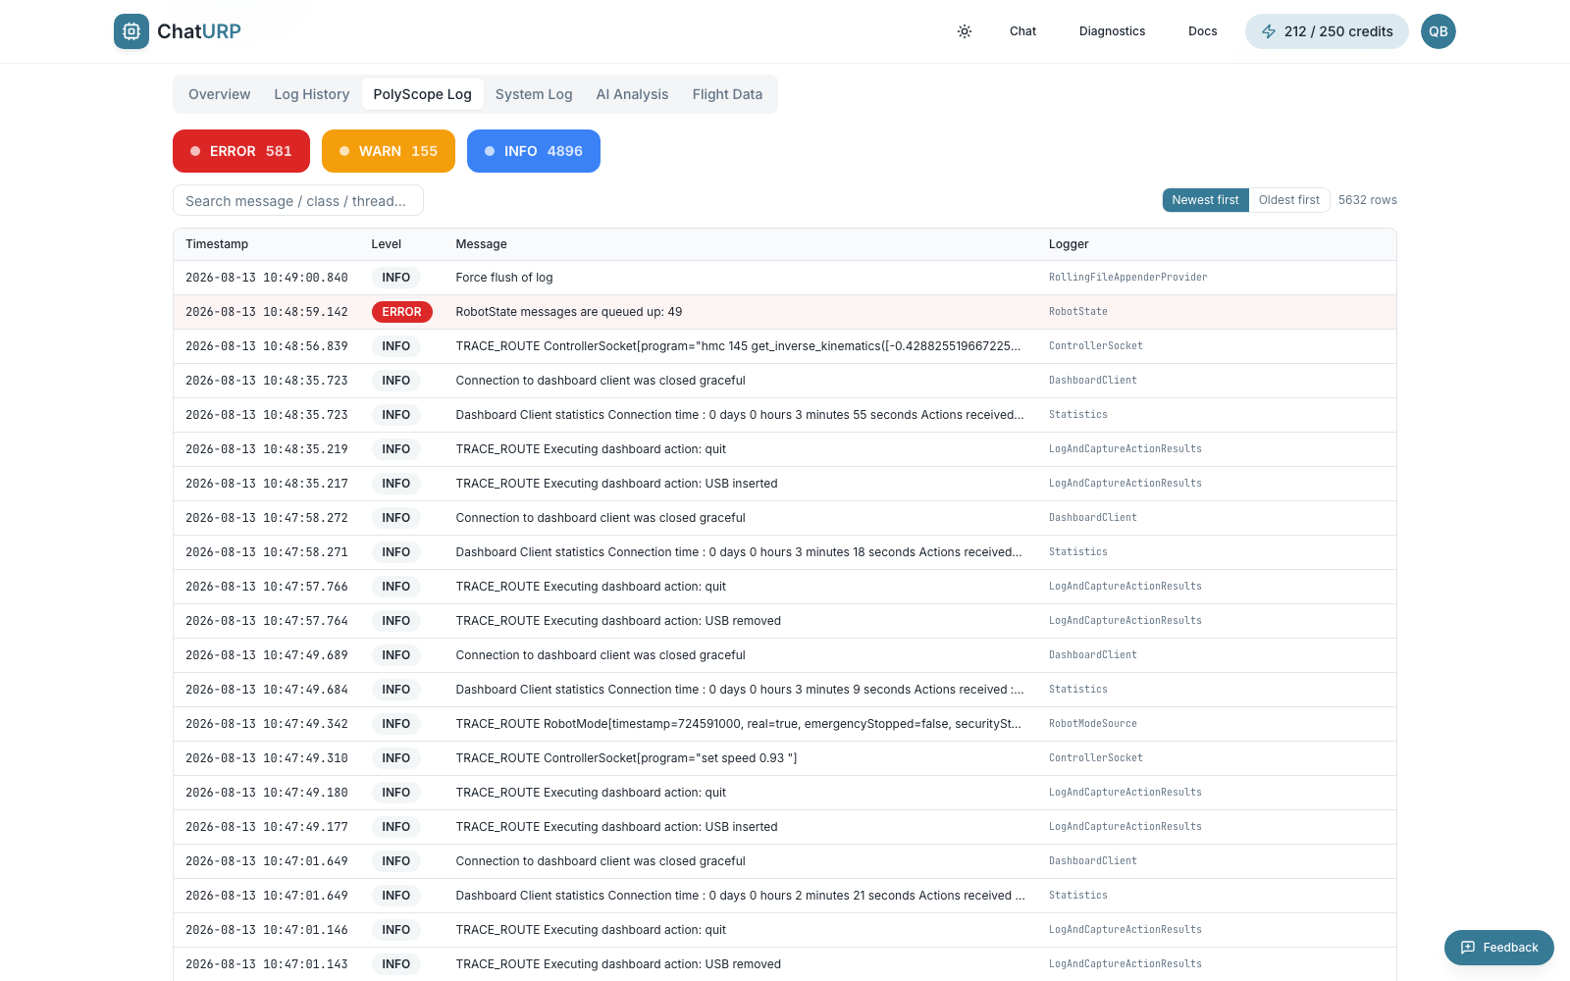The height and width of the screenshot is (981, 1570).
Task: Click timestamp 2026-08-13 10:47:57.764
Action: click(267, 621)
